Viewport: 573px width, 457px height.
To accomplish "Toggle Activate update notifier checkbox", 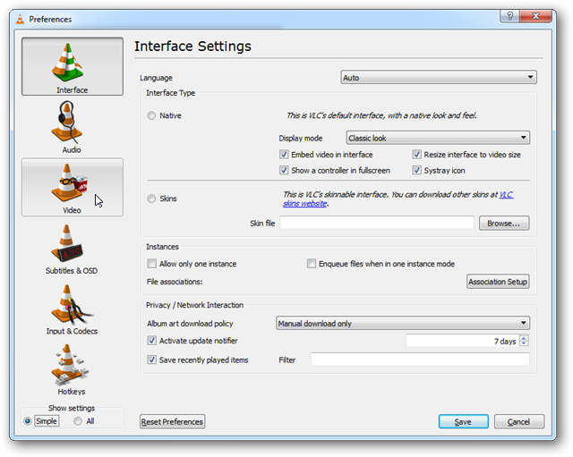I will click(x=151, y=341).
